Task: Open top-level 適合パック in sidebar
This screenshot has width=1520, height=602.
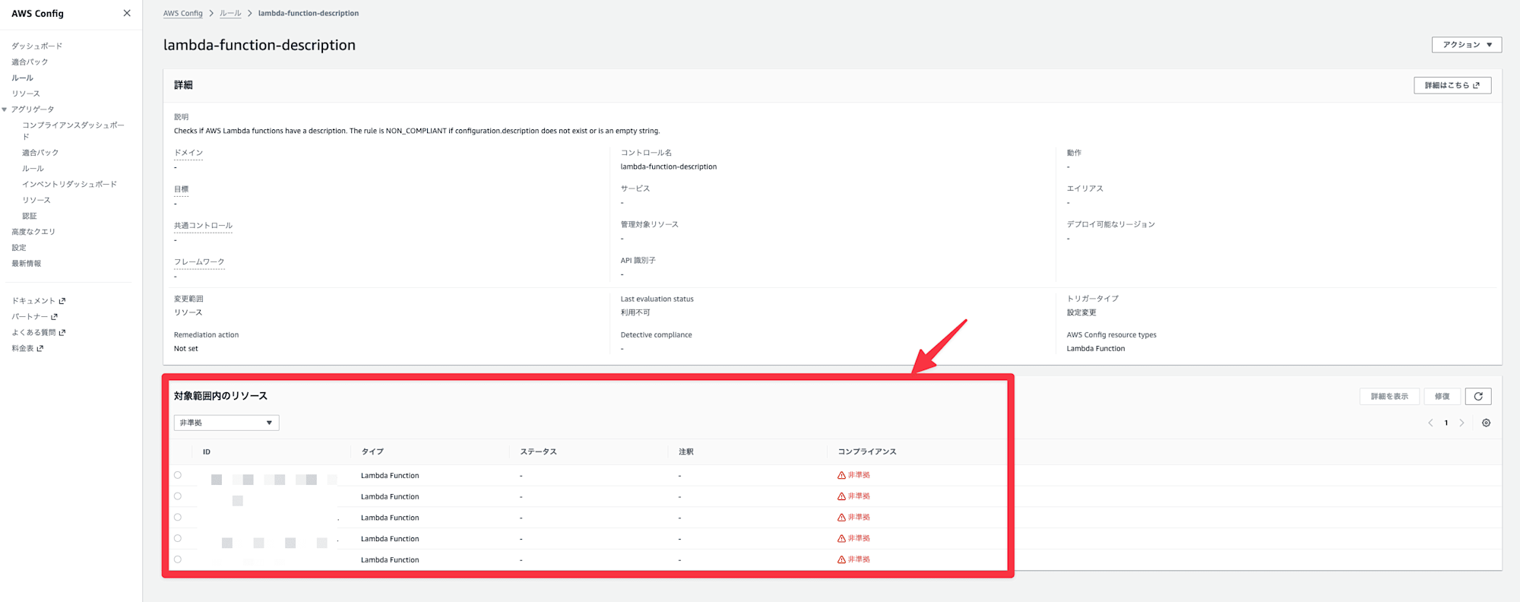Action: (x=30, y=62)
